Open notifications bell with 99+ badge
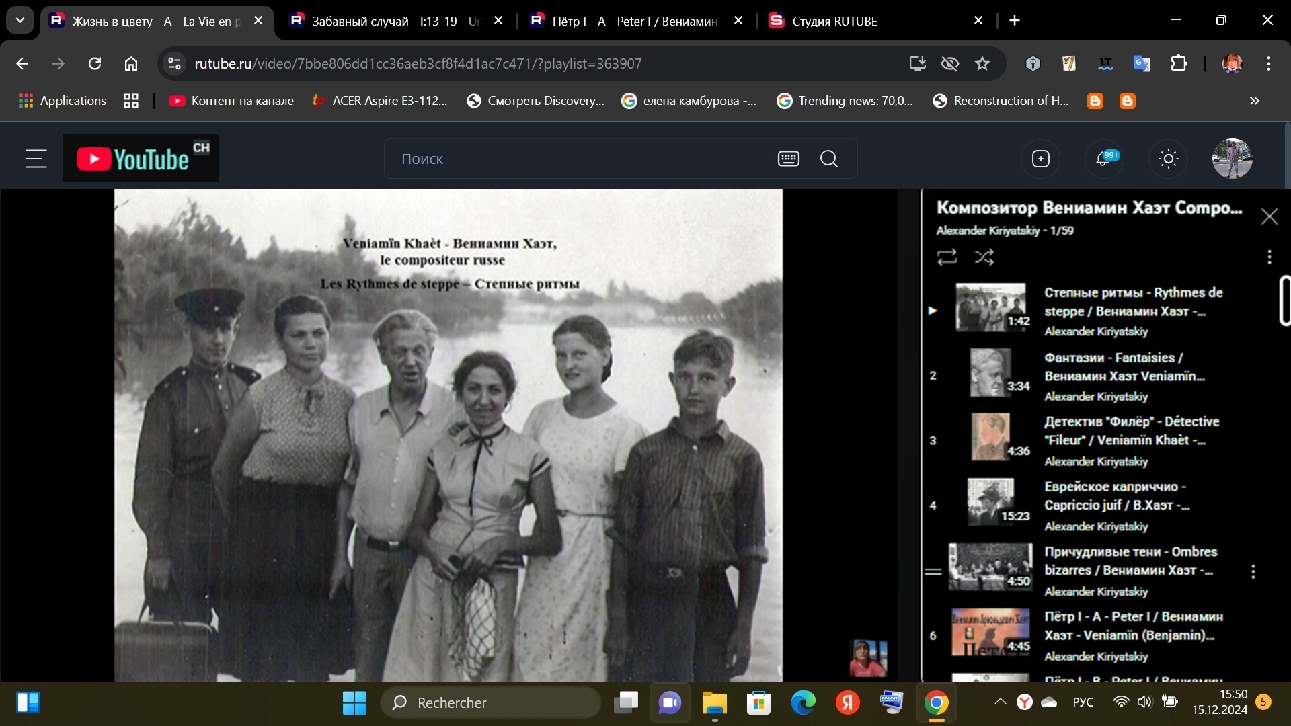 pyautogui.click(x=1104, y=159)
